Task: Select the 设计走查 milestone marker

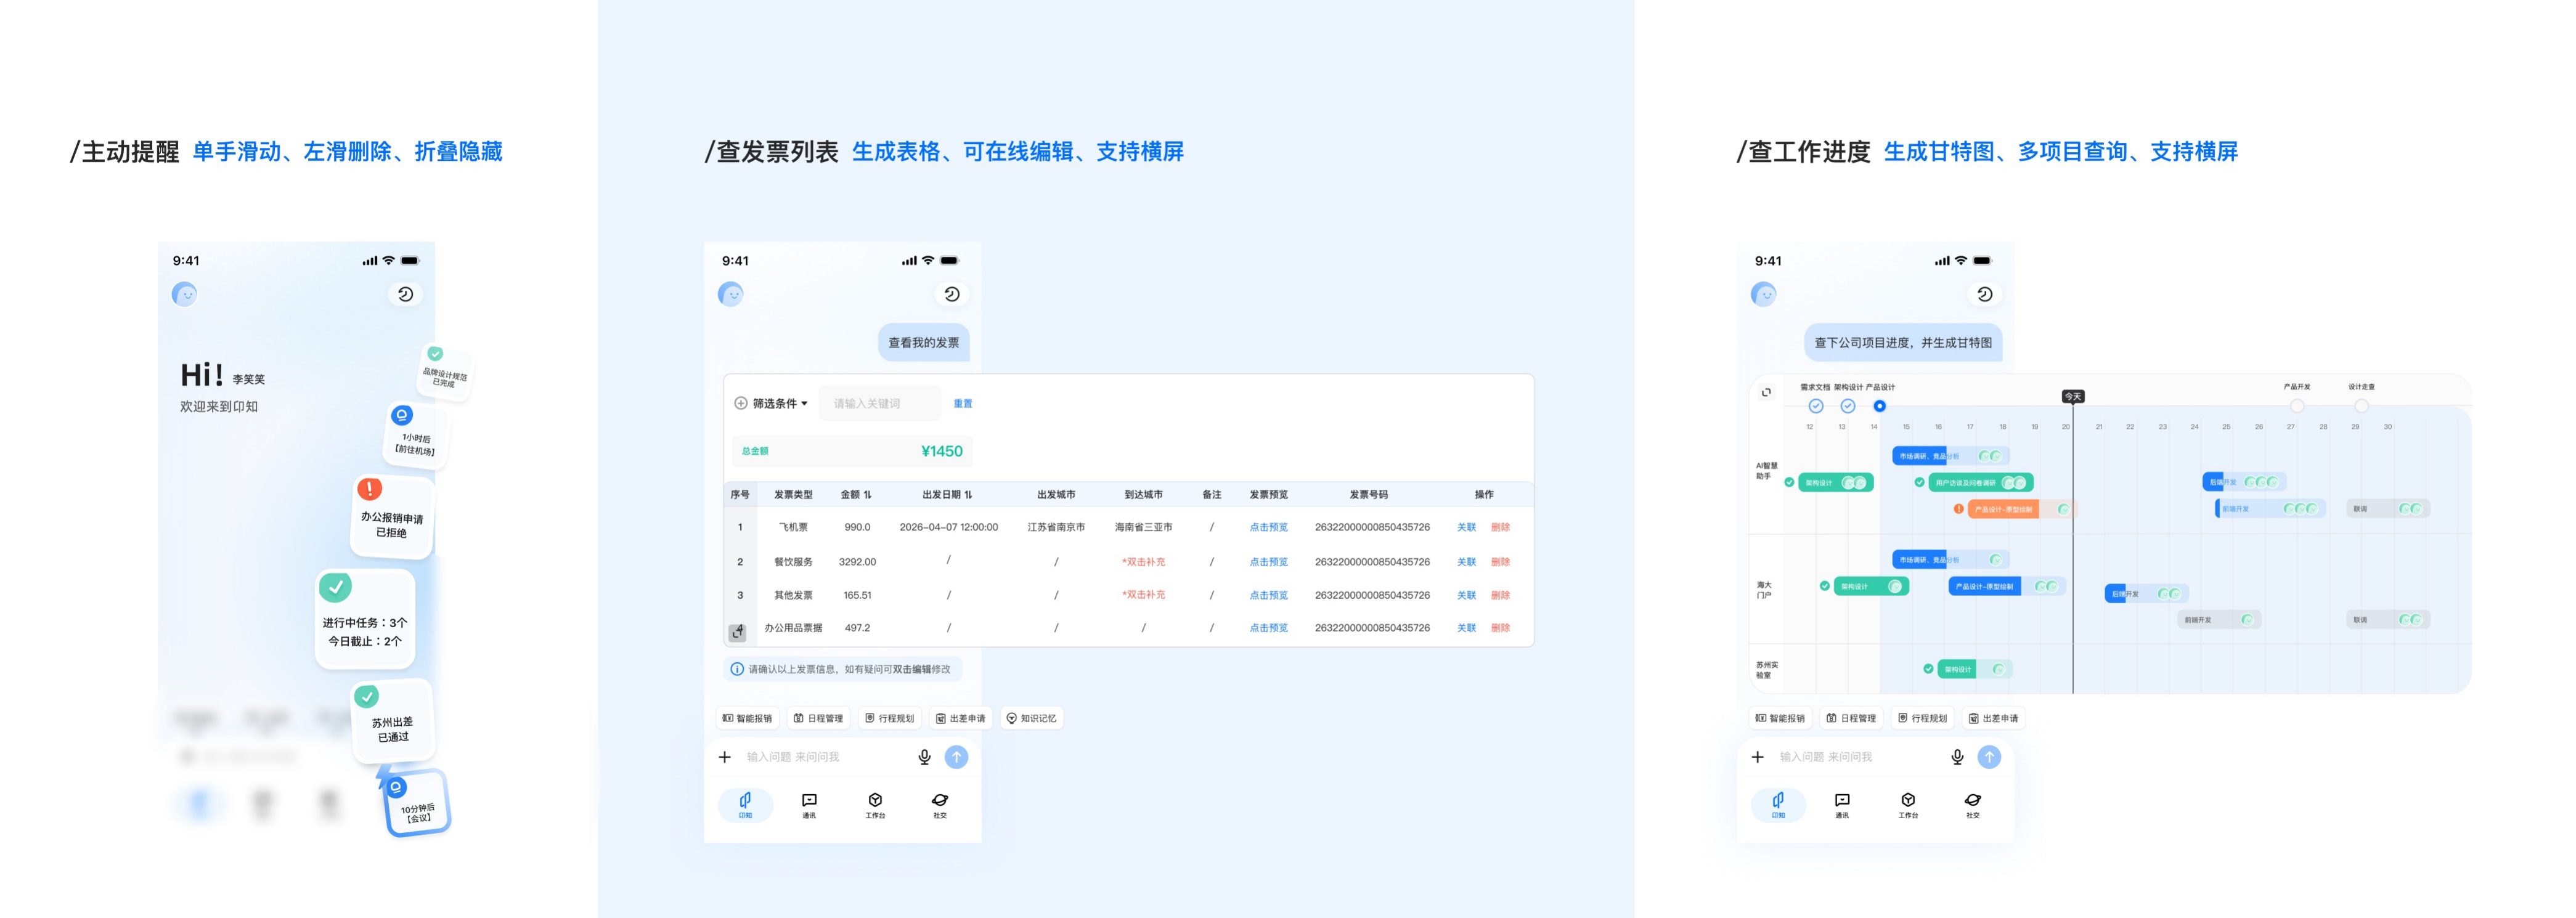Action: [2361, 406]
